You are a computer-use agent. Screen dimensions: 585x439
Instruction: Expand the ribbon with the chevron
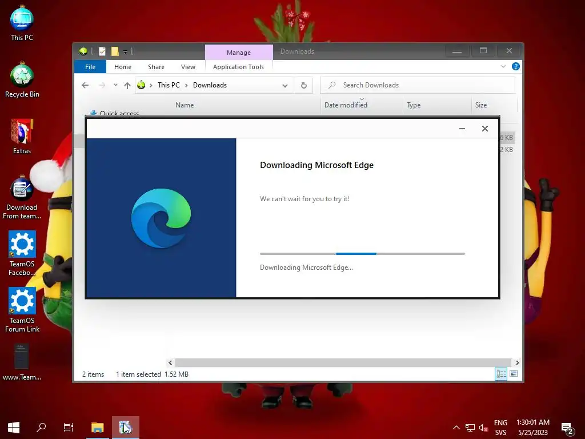(503, 66)
